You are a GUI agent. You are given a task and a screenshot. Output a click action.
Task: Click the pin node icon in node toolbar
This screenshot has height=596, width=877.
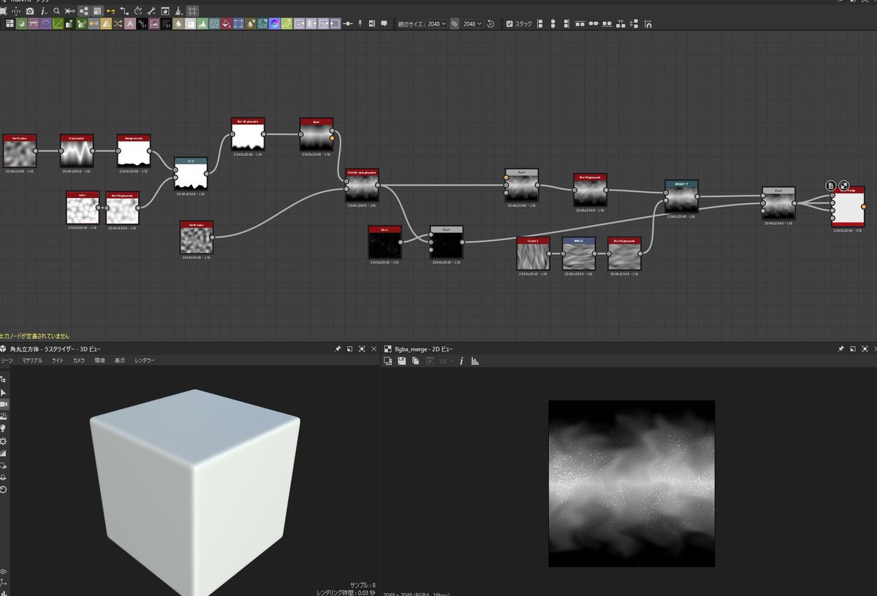pos(360,23)
